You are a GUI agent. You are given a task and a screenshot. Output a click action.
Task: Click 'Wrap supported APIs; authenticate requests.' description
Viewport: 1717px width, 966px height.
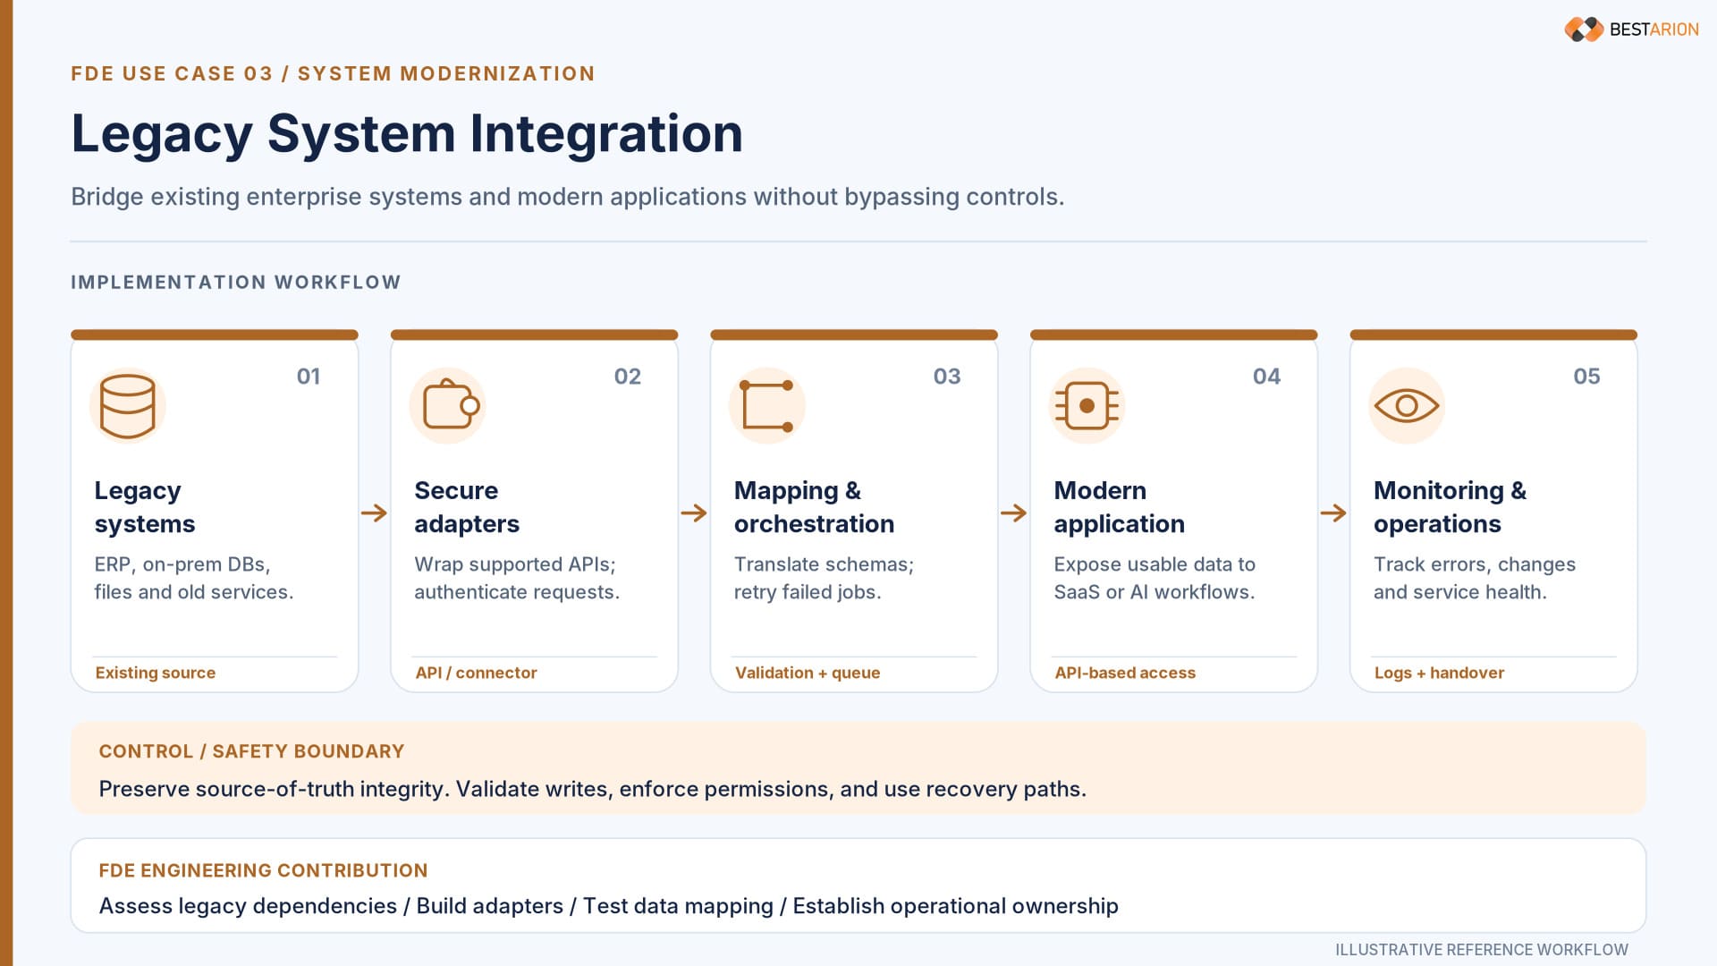point(517,578)
